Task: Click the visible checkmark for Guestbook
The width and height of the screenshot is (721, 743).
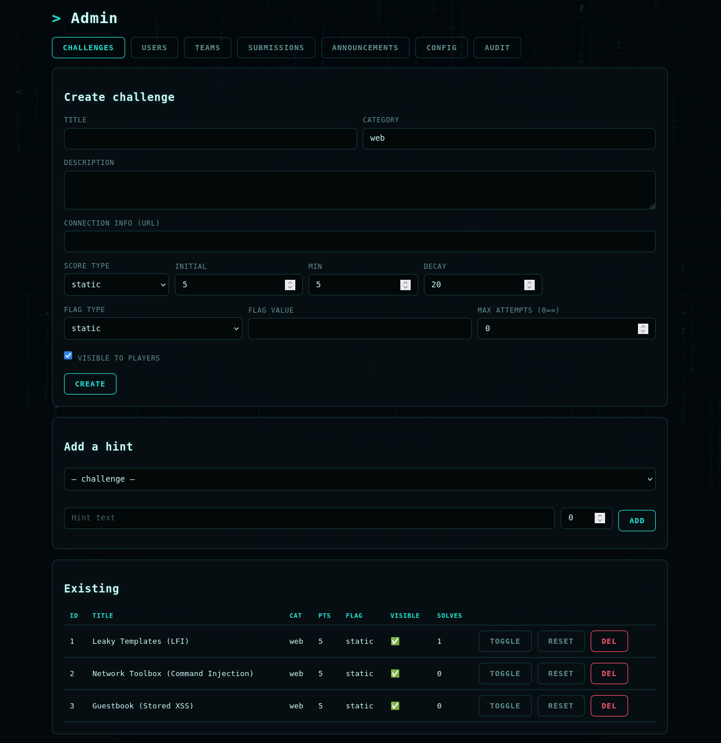Action: (395, 706)
